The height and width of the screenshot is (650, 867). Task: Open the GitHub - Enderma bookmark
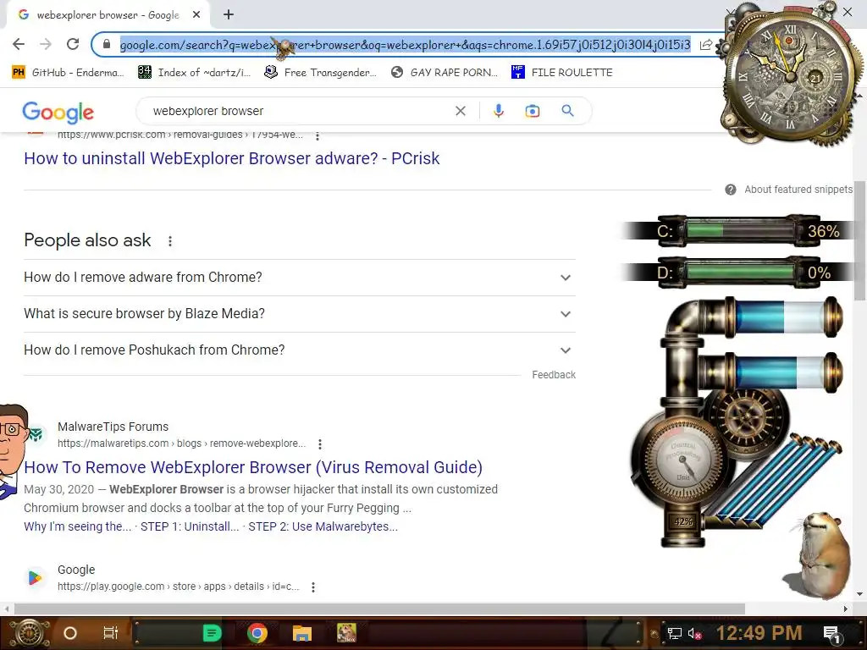(68, 73)
